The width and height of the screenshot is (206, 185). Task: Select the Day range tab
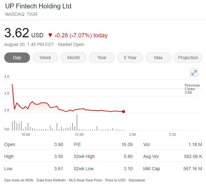(x=17, y=58)
